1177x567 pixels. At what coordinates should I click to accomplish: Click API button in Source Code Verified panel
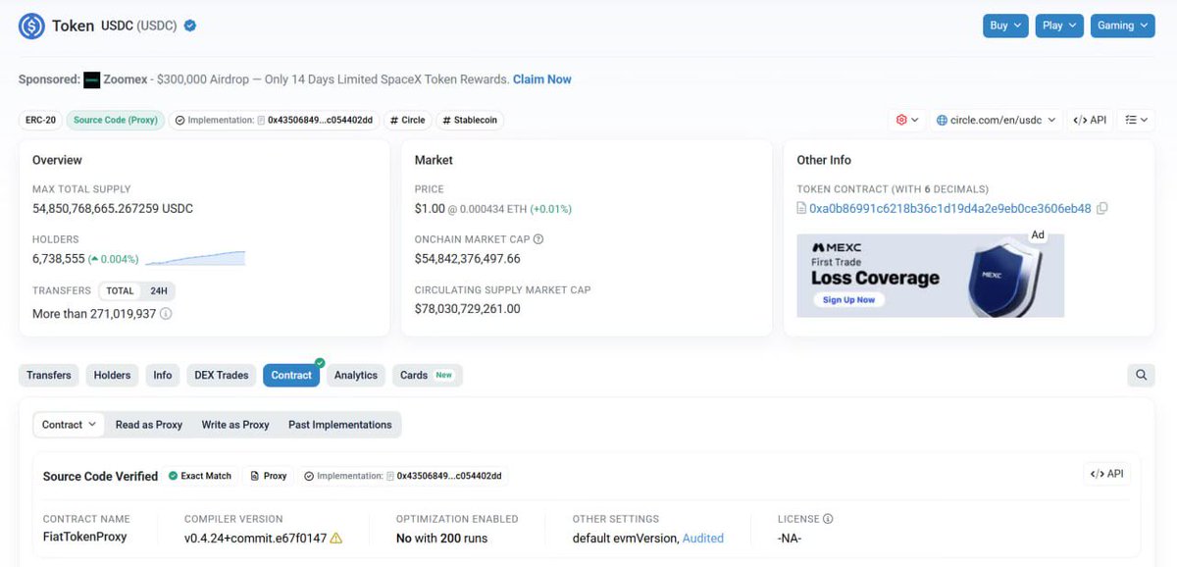click(1106, 474)
